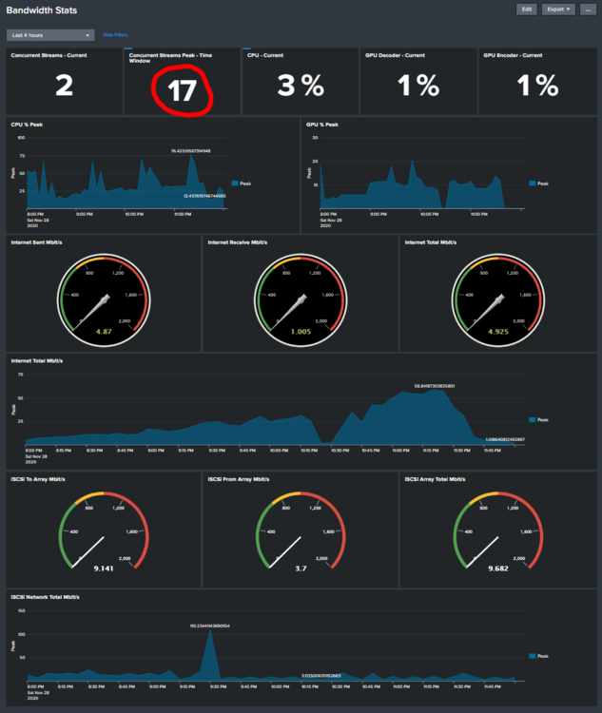
Task: Click the iSCSI Array Total Mbit/s gauge
Action: pyautogui.click(x=498, y=531)
